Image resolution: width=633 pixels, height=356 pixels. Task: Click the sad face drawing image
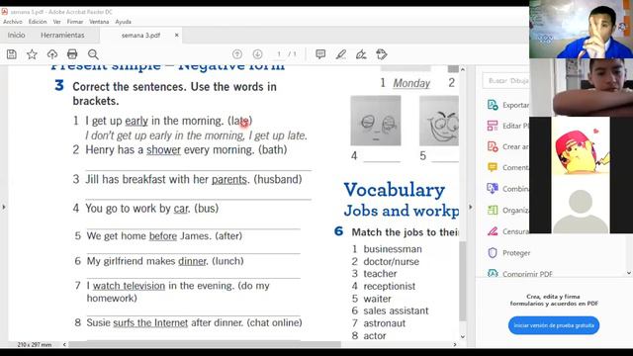coord(376,121)
